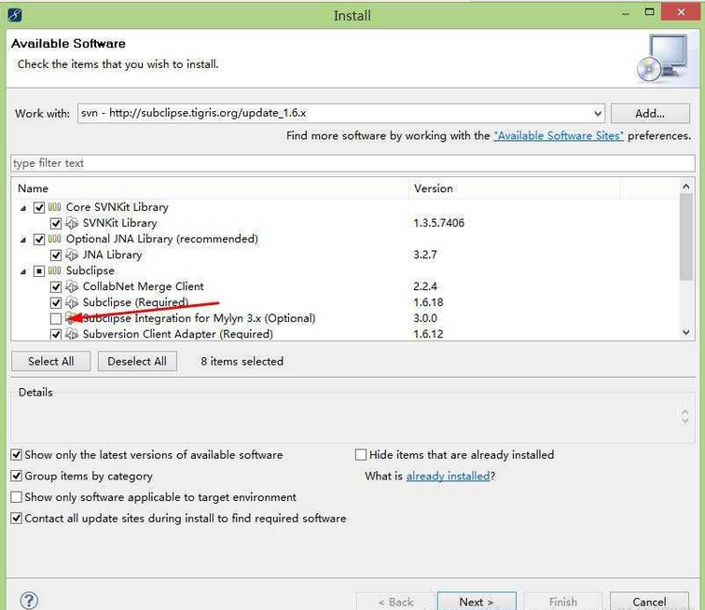
Task: Collapse the Core SVNKit Library tree node
Action: pyautogui.click(x=23, y=208)
